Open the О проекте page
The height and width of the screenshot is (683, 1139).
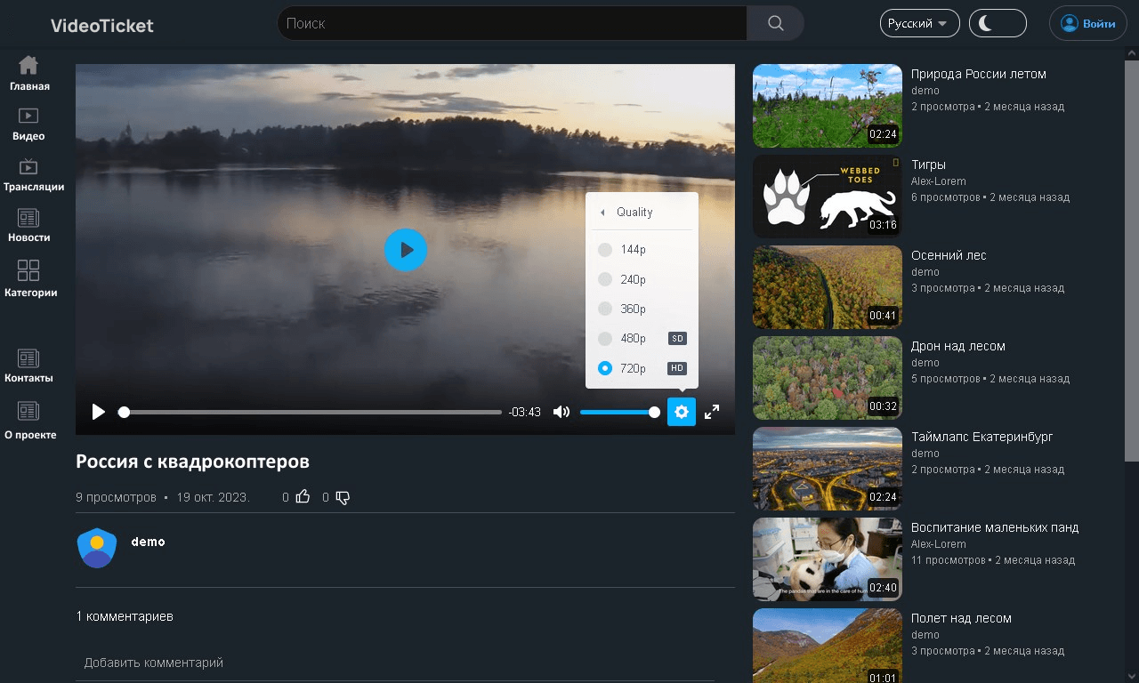30,422
